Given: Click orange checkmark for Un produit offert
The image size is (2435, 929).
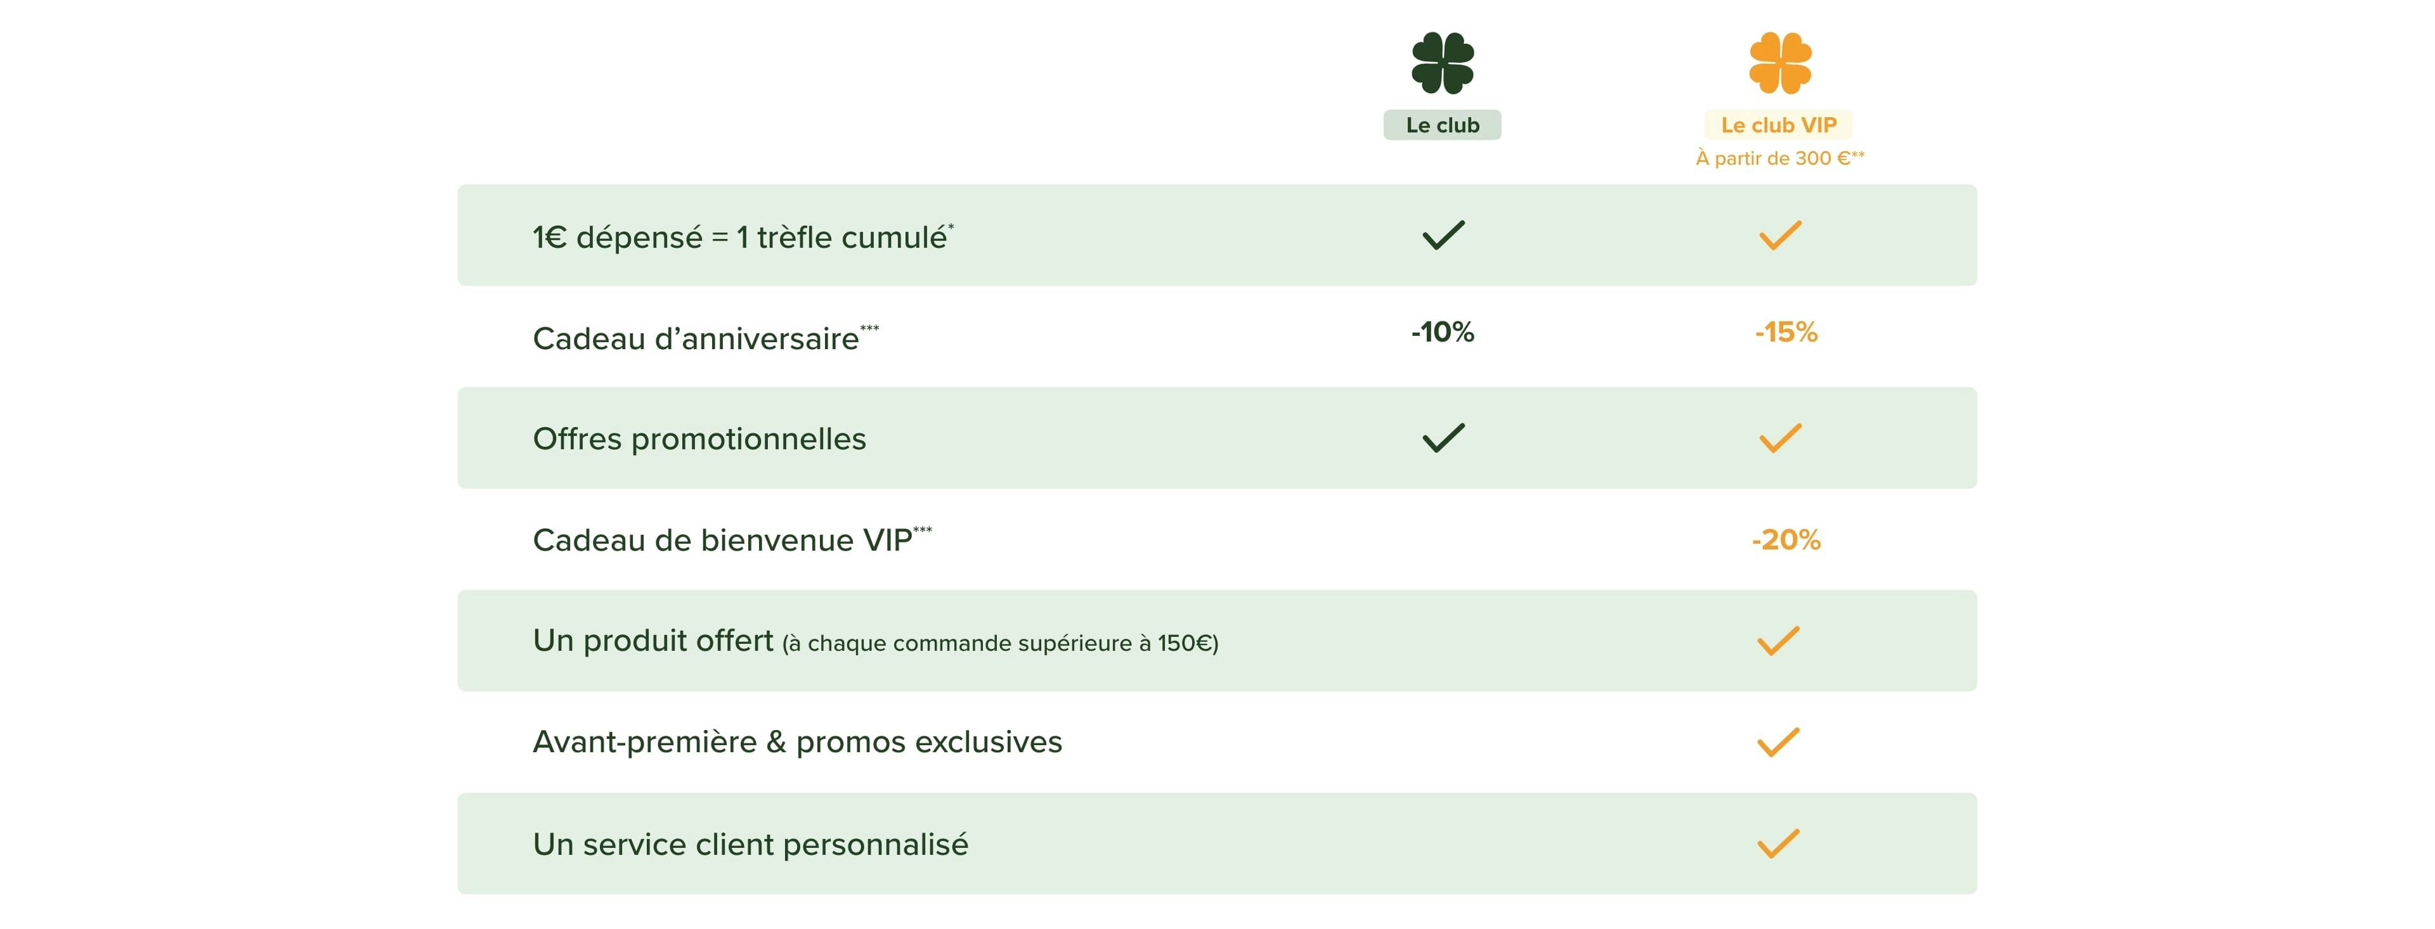Looking at the screenshot, I should tap(1778, 641).
